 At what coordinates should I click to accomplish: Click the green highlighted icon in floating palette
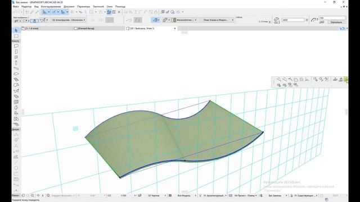346,80
